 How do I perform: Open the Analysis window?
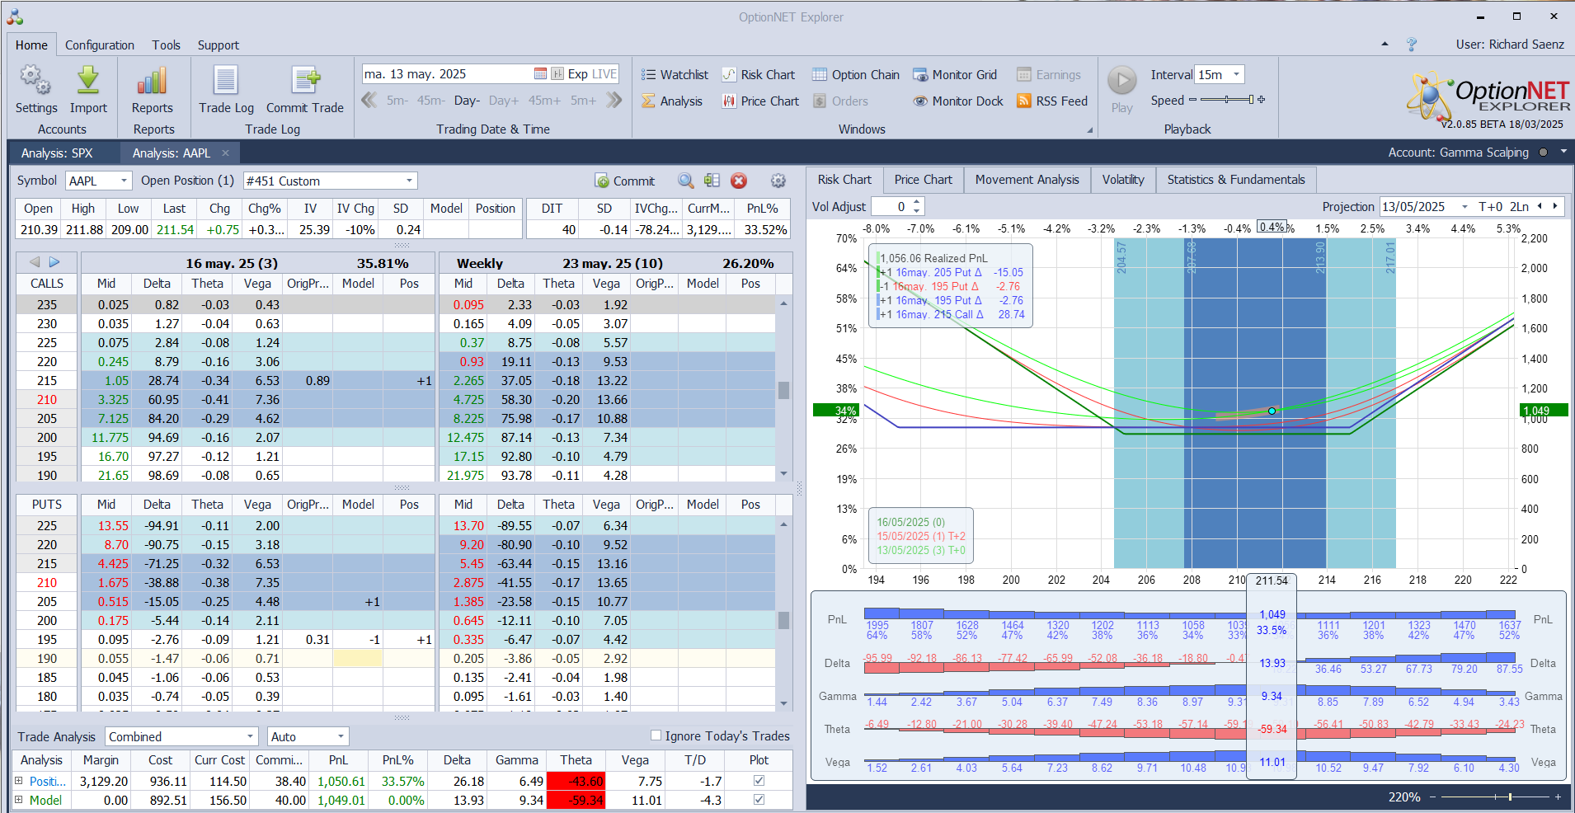672,101
